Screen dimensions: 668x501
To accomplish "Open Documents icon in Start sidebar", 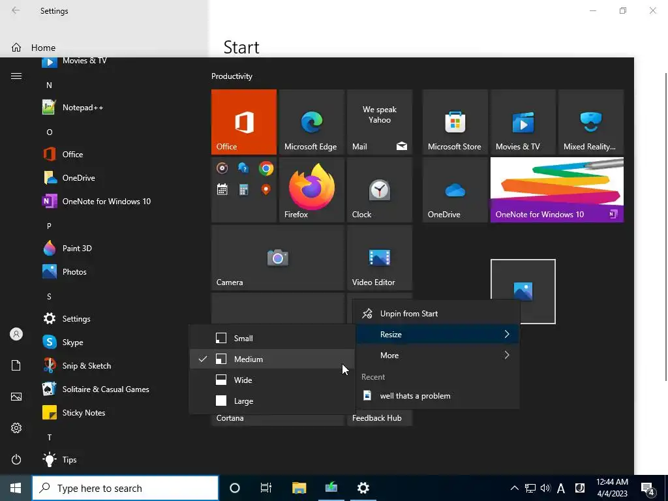I will click(x=16, y=365).
